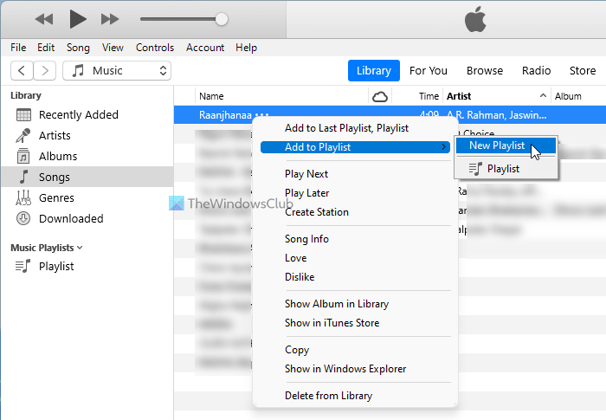Switch to the Browse tab

(485, 71)
